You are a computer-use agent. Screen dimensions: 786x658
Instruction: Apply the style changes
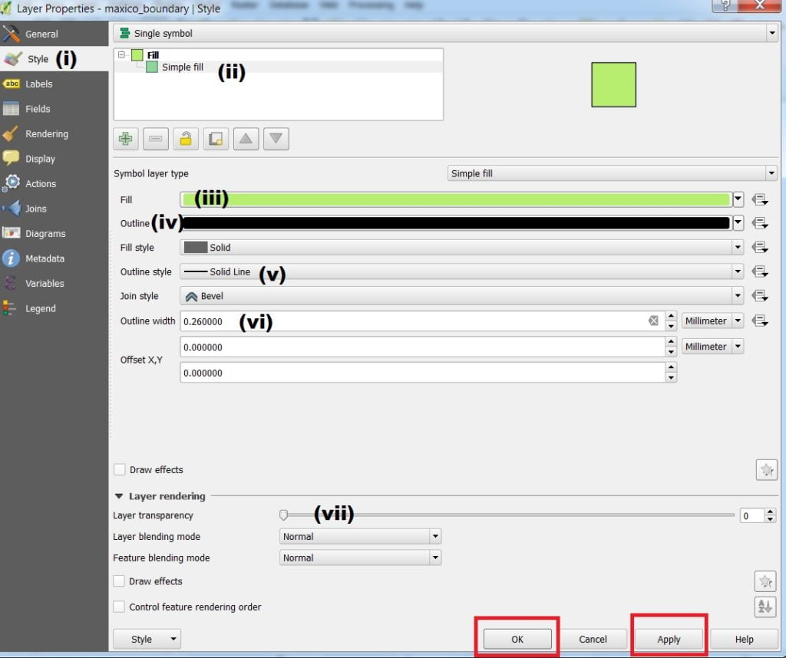click(668, 639)
